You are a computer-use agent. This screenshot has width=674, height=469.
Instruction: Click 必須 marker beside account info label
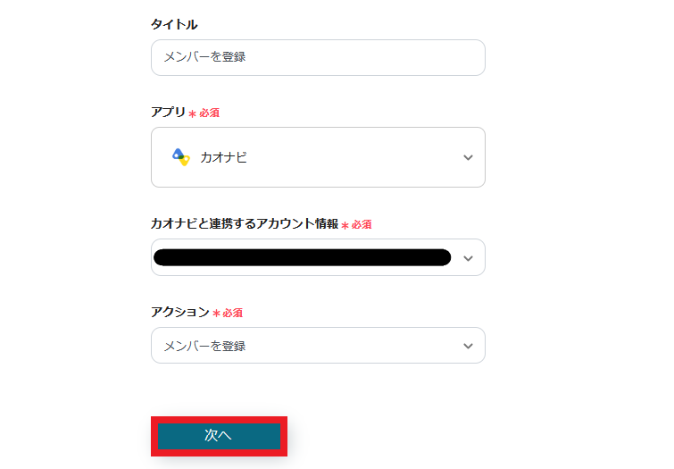[x=362, y=225]
